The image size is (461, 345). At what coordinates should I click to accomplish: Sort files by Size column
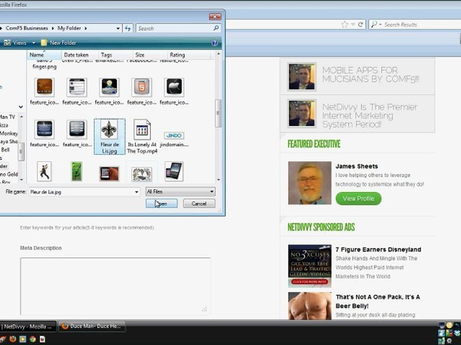click(x=150, y=55)
